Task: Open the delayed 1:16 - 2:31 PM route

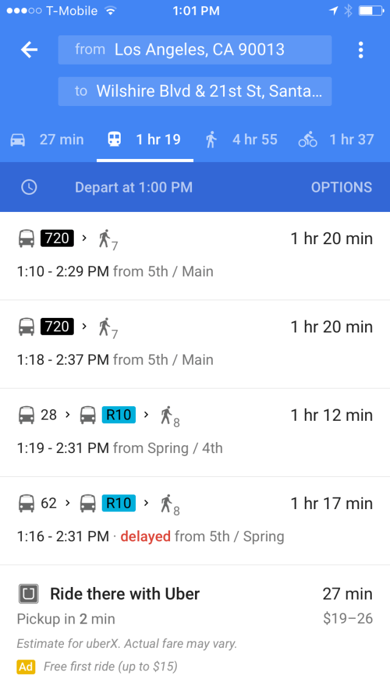Action: pos(195,520)
